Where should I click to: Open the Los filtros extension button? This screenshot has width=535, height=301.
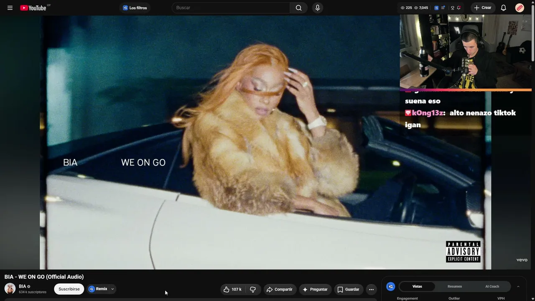(135, 8)
